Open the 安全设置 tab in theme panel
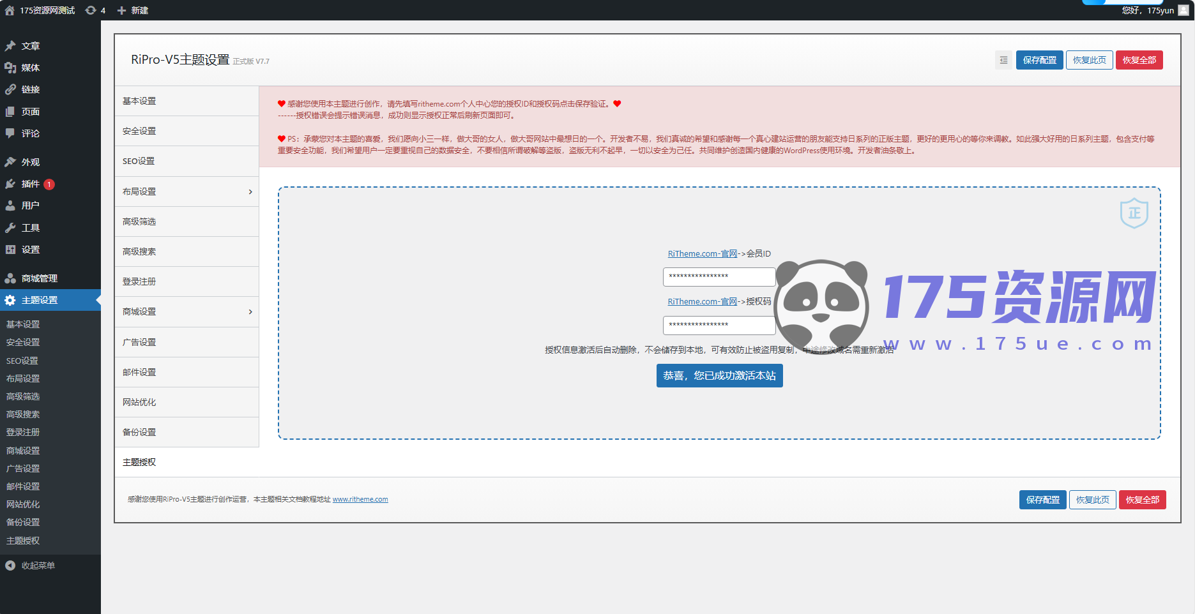This screenshot has height=614, width=1195. coord(186,131)
